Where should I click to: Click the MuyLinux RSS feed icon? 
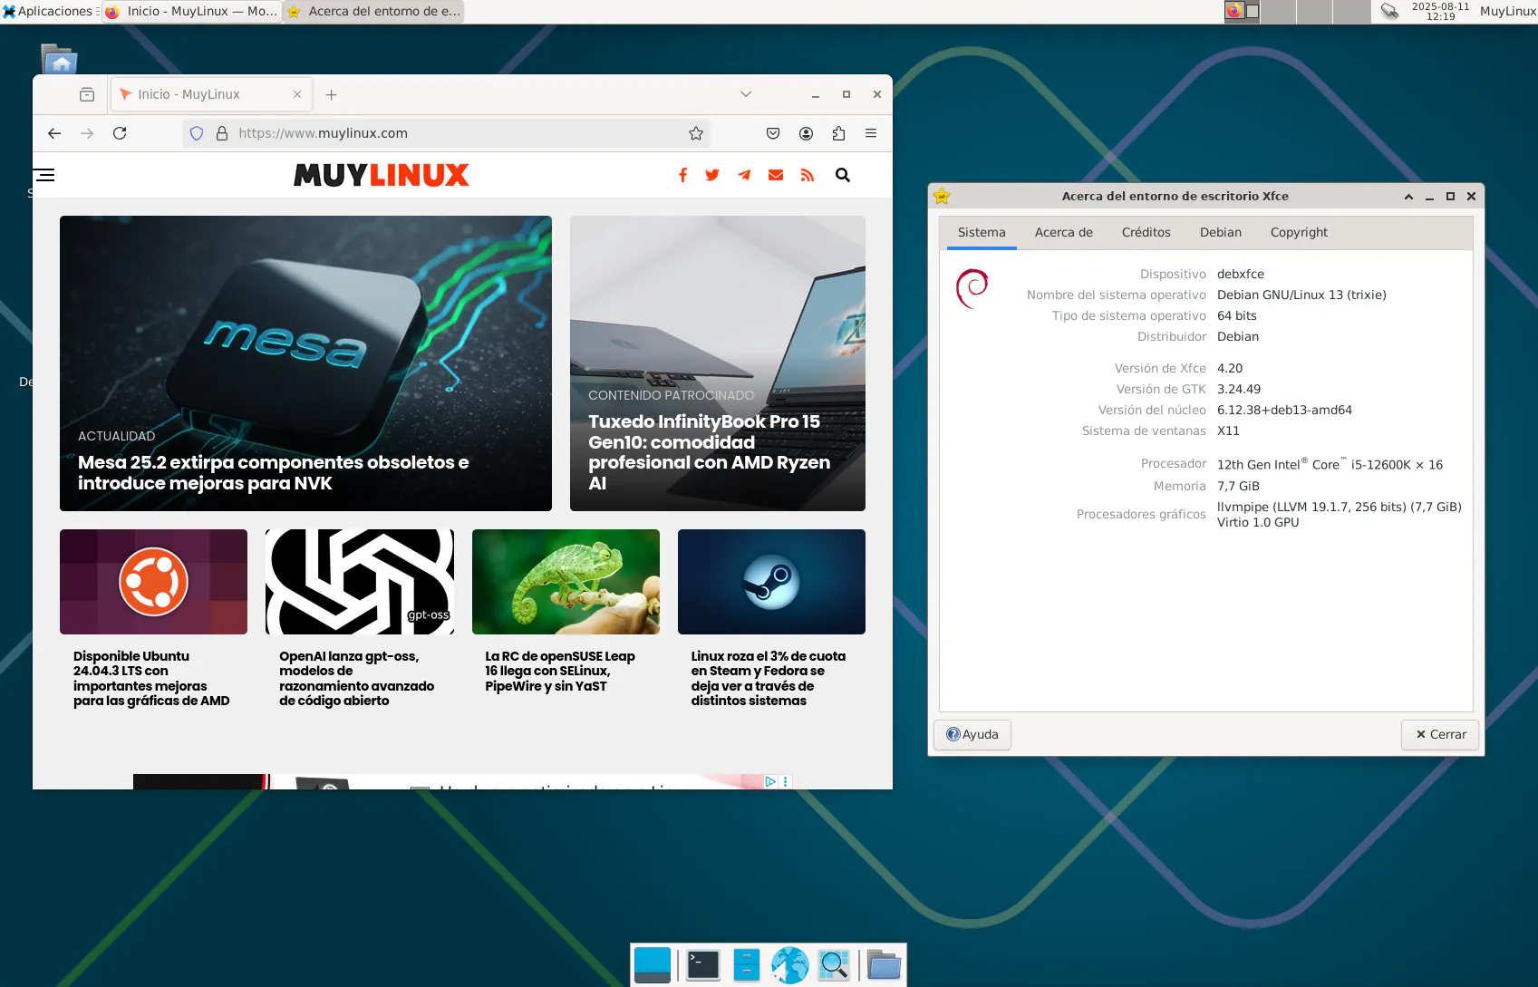coord(808,175)
